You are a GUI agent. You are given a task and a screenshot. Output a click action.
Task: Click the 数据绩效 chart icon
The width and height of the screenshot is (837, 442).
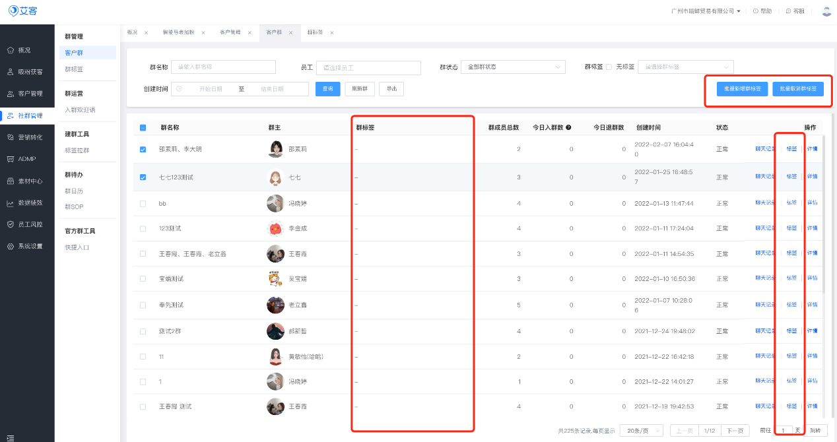coord(10,203)
